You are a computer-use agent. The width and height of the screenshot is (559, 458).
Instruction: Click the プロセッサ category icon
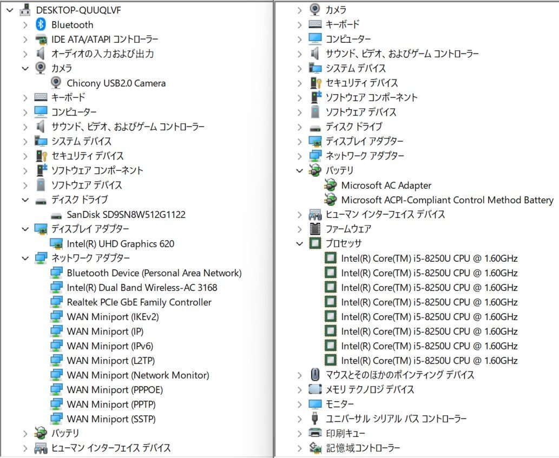pyautogui.click(x=315, y=244)
